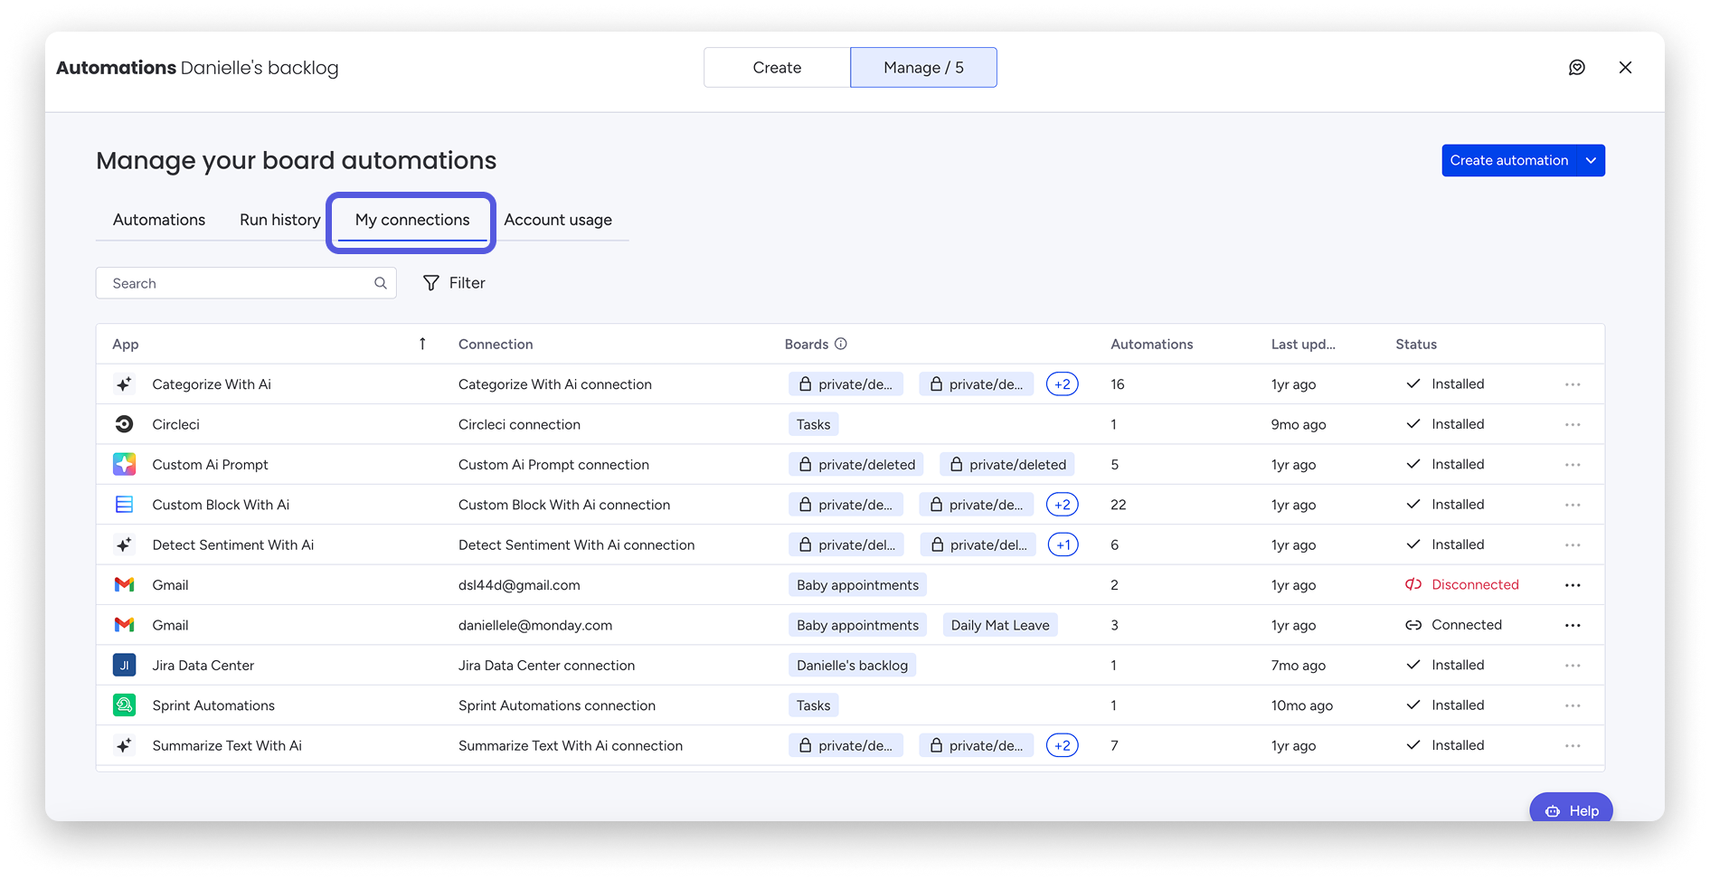Open more options for disconnected Gmail row
Viewport: 1710px width, 880px height.
point(1573,585)
